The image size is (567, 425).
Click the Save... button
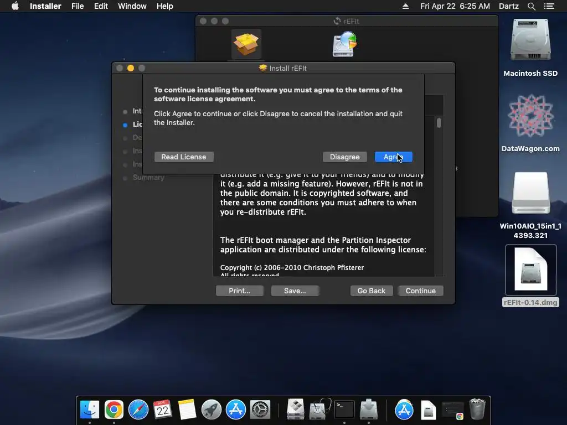(295, 291)
